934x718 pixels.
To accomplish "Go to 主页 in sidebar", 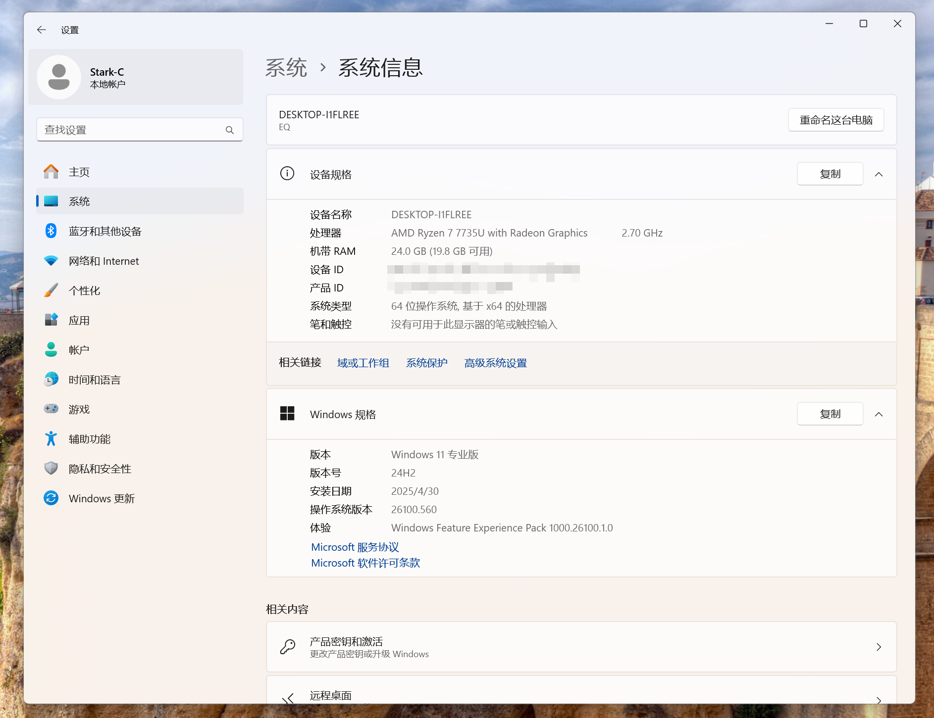I will 140,172.
